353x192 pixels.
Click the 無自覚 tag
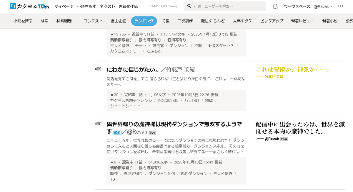158,45
